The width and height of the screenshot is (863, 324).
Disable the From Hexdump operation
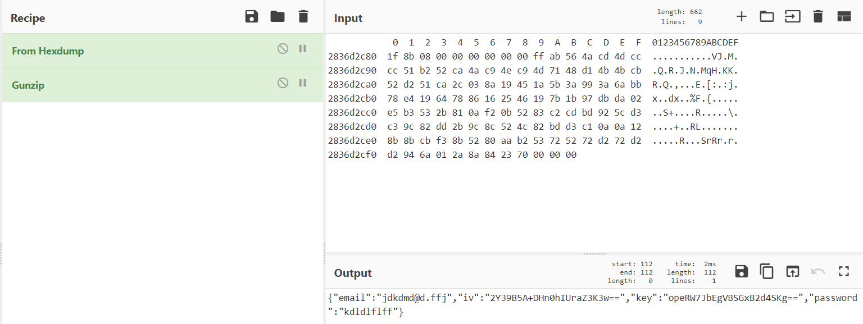click(x=283, y=49)
